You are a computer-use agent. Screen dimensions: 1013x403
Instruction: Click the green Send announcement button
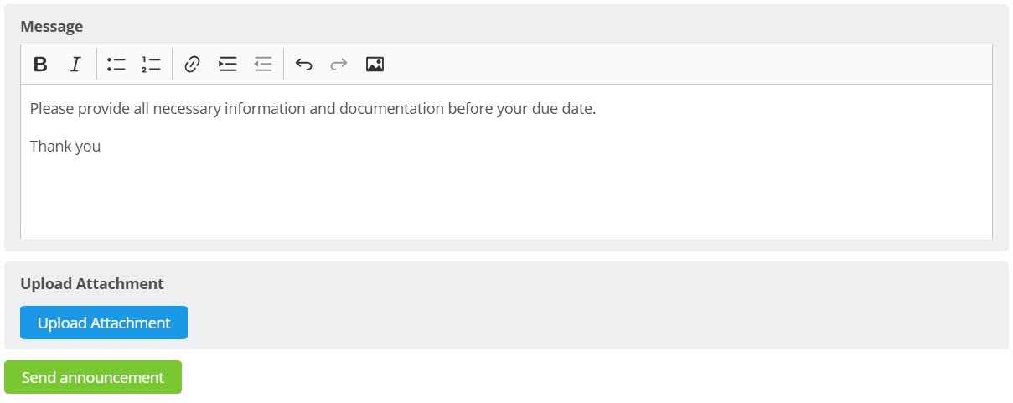point(93,377)
